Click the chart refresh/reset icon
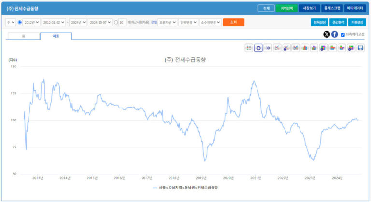Image resolution: width=371 pixels, height=202 pixels. coord(258,48)
